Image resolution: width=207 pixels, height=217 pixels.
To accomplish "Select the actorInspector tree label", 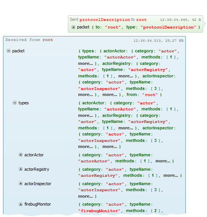I will [x=38, y=184].
